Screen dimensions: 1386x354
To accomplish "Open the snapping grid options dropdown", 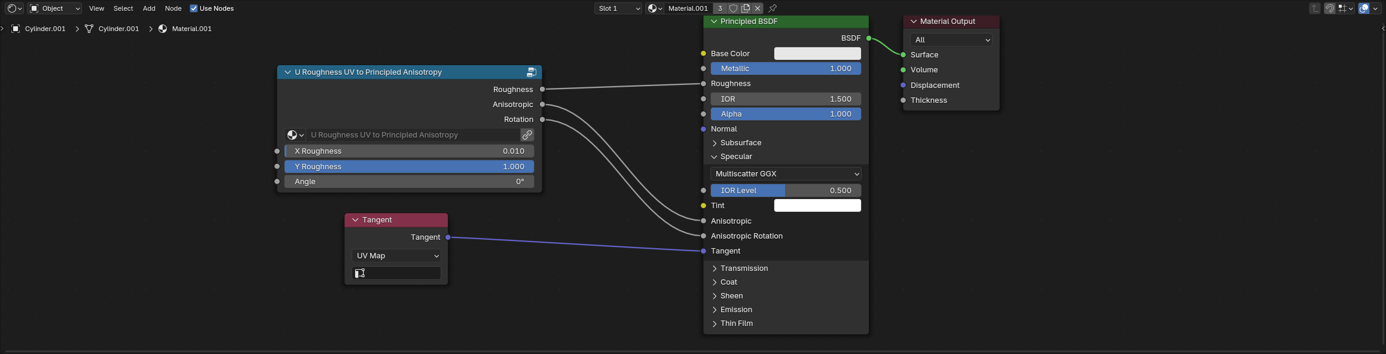I will pyautogui.click(x=1346, y=8).
